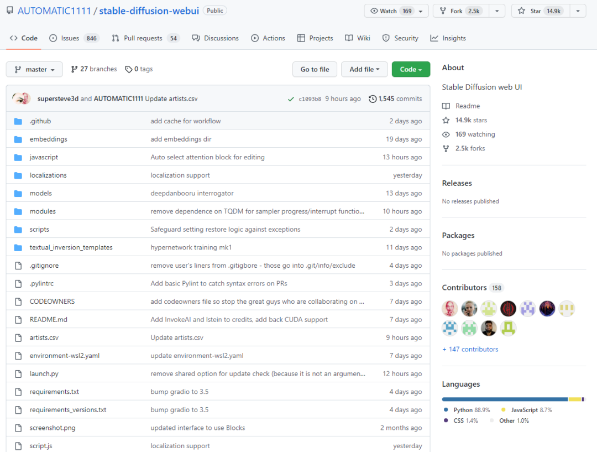597x452 pixels.
Task: Click the Go to file button
Action: click(315, 69)
